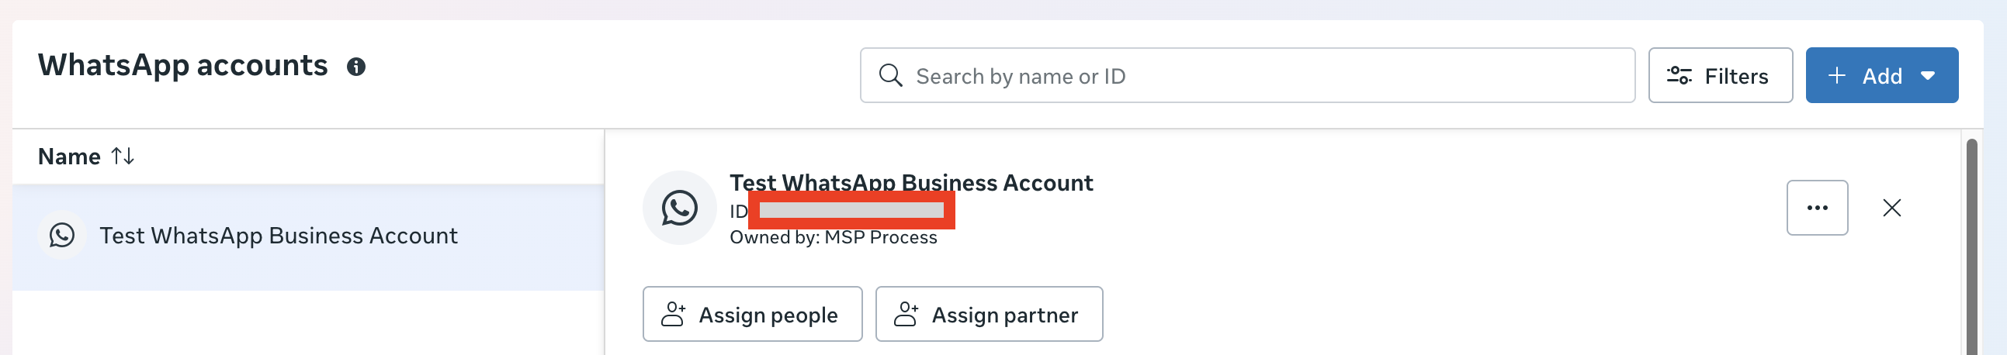Click the Owned by MSP Process text
This screenshot has height=355, width=2007.
[833, 238]
